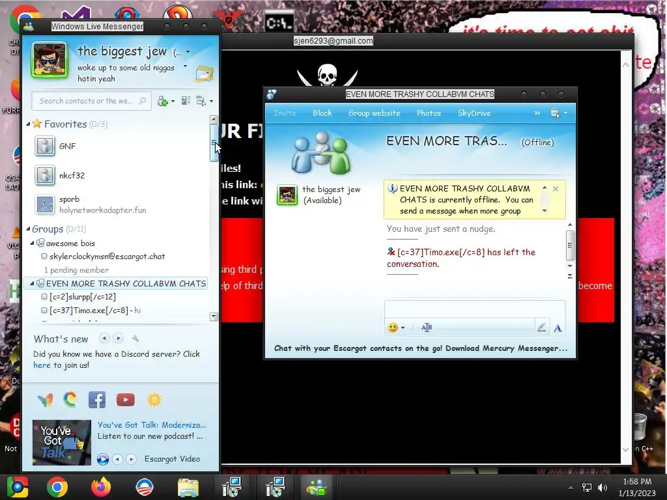Open the add contact dropdown arrow
Viewport: 667px width, 500px height.
tap(173, 101)
